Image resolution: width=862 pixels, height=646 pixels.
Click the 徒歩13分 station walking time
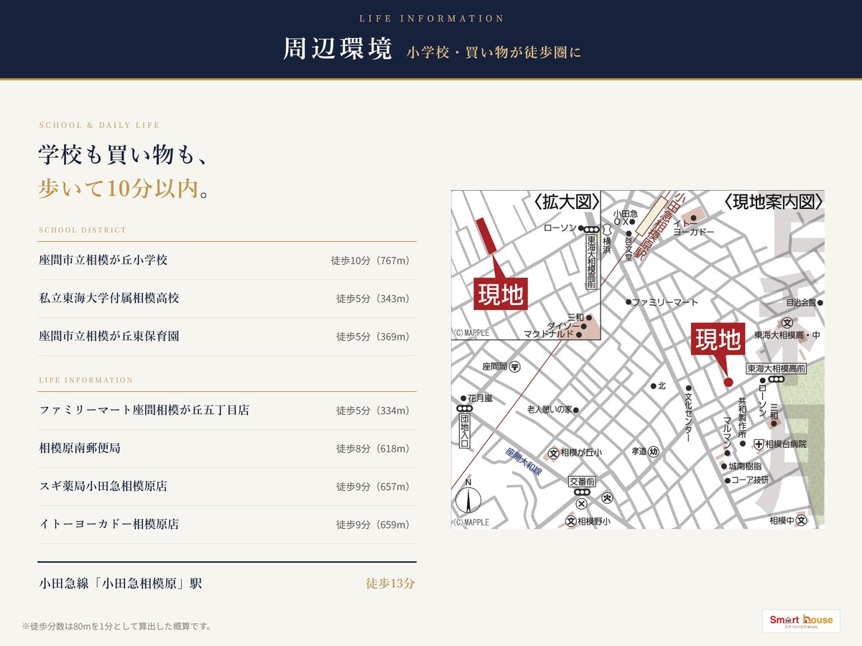pos(390,584)
